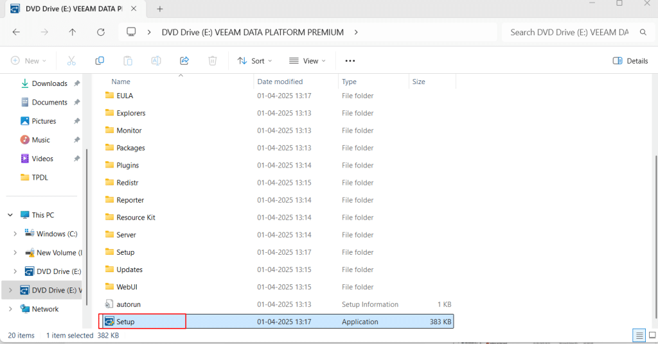
Task: Click the Pictures icon in sidebar
Action: point(25,121)
